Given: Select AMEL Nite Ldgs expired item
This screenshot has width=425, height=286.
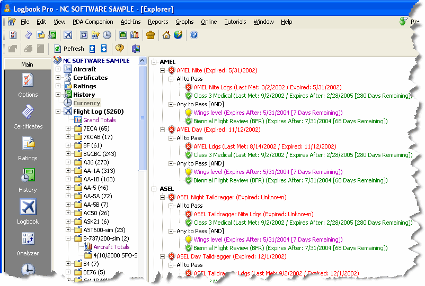Looking at the screenshot, I should (268, 87).
